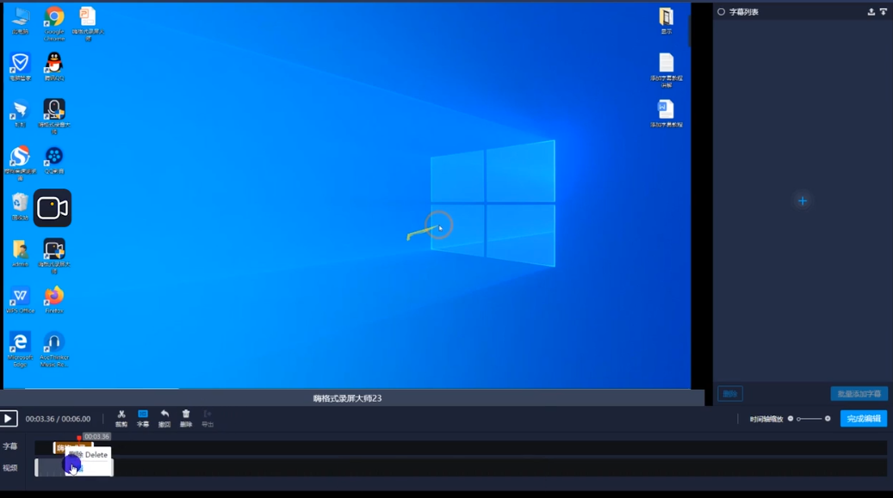Click the red playhead marker at 00:03.36

[x=78, y=438]
